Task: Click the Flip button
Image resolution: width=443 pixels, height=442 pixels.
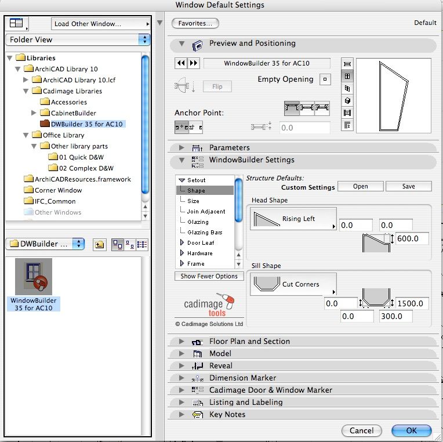Action: pyautogui.click(x=217, y=86)
